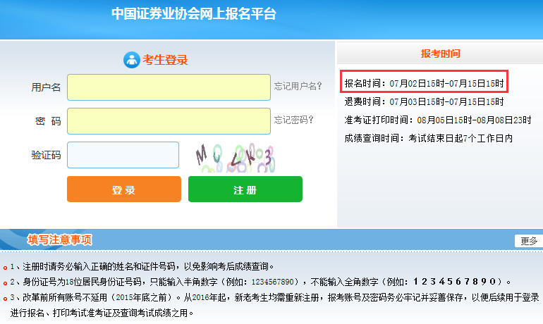The height and width of the screenshot is (324, 543).
Task: Click the 准考证打印时间 line text
Action: [438, 120]
